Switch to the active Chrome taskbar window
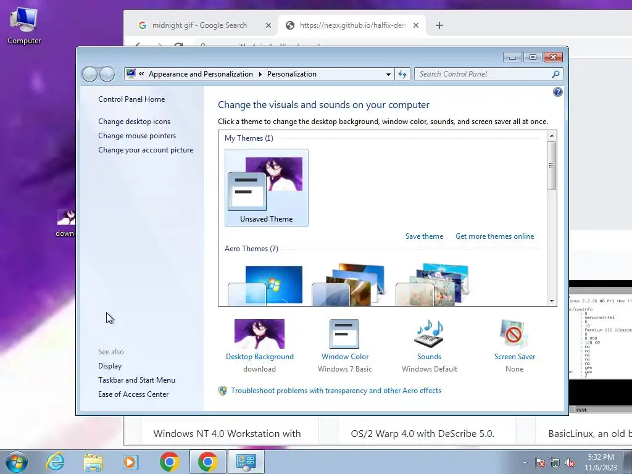This screenshot has height=474, width=632. click(207, 462)
